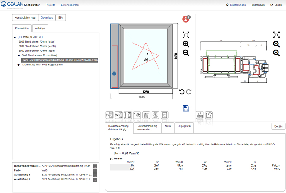Click the Konstruktion neu button

coord(24,18)
